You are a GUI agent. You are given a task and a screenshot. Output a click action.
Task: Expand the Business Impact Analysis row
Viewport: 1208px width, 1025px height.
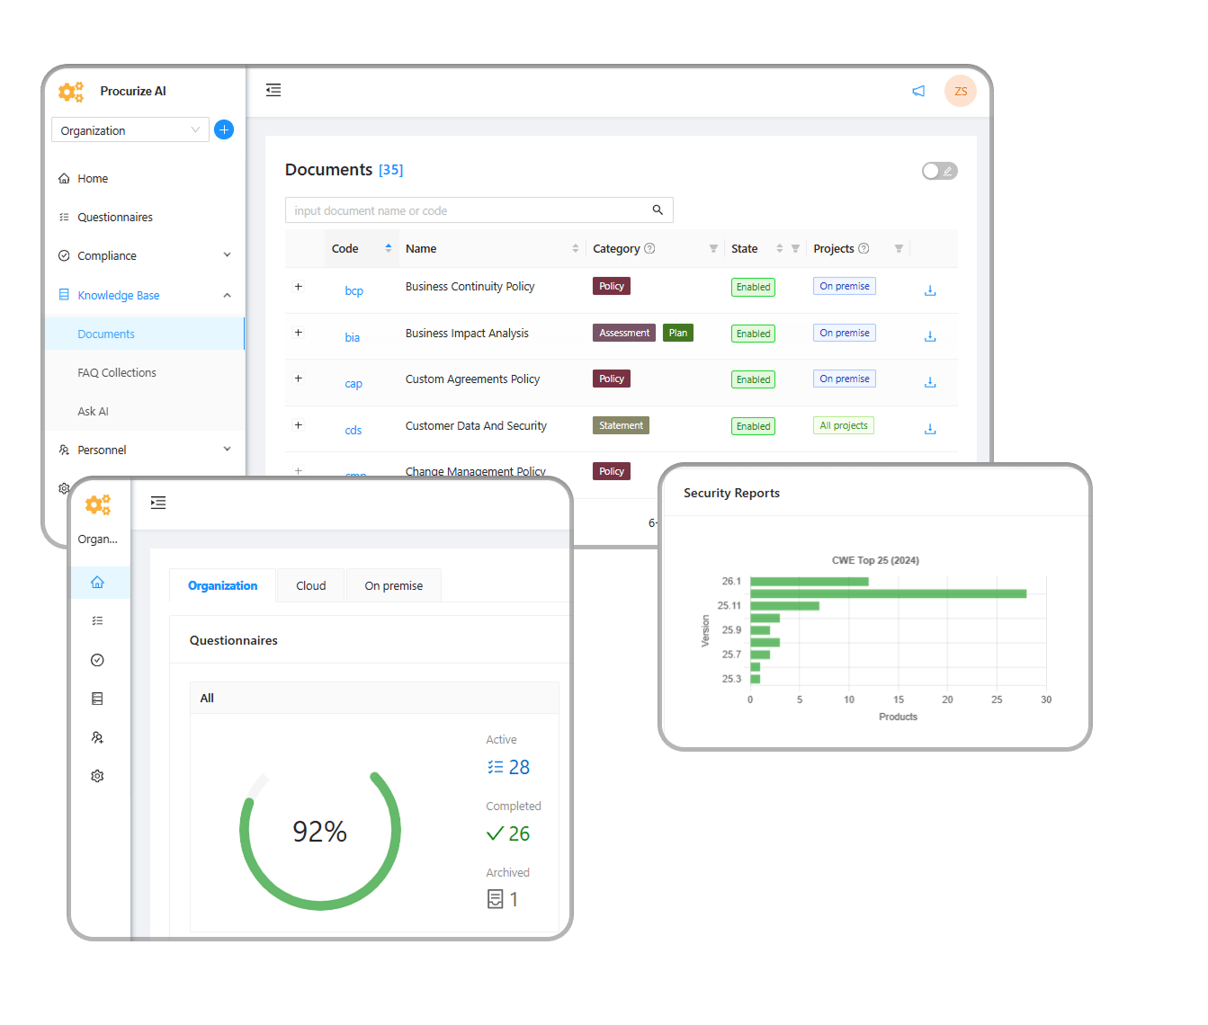[298, 332]
